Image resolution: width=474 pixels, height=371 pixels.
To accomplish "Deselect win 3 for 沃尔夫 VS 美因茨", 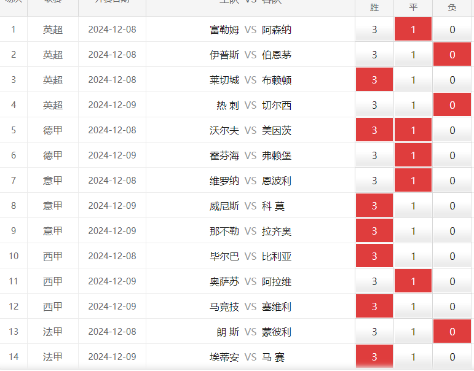I will point(374,130).
